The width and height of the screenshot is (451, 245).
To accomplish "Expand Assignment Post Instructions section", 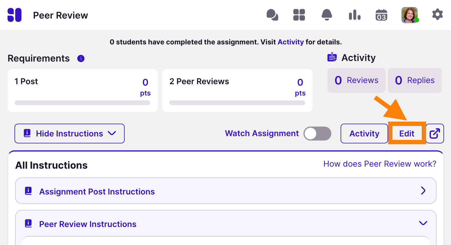I will (225, 191).
